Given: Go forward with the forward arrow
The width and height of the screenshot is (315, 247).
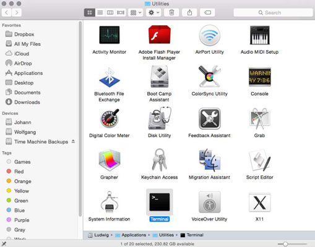Looking at the screenshot, I should [17, 12].
